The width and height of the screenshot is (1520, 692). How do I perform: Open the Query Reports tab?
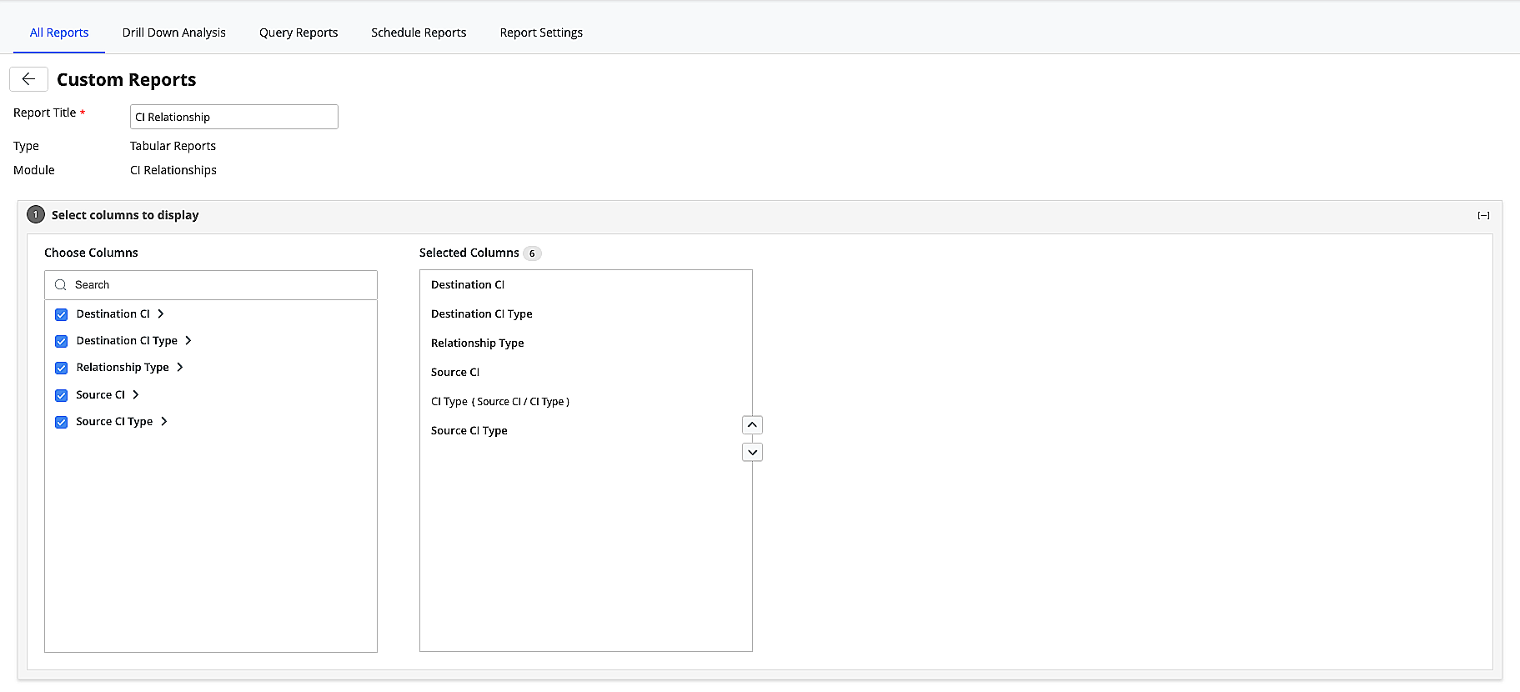298,33
